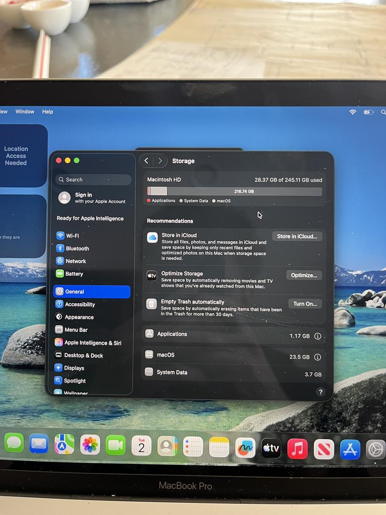Click the Applications storage row
This screenshot has height=515, width=386.
pos(234,335)
